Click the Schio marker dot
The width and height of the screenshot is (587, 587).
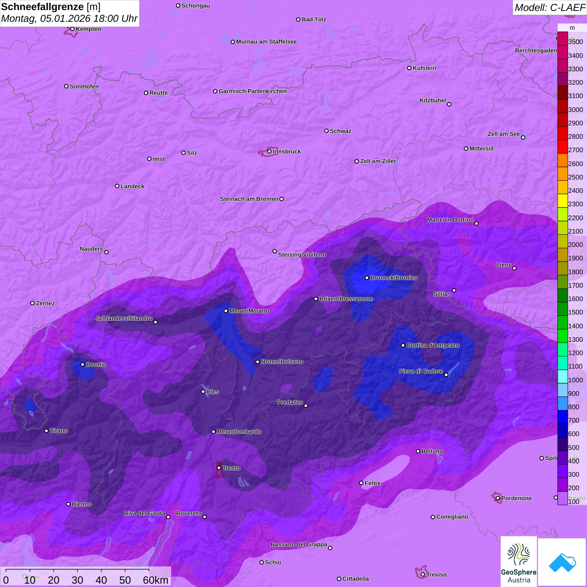click(x=262, y=562)
